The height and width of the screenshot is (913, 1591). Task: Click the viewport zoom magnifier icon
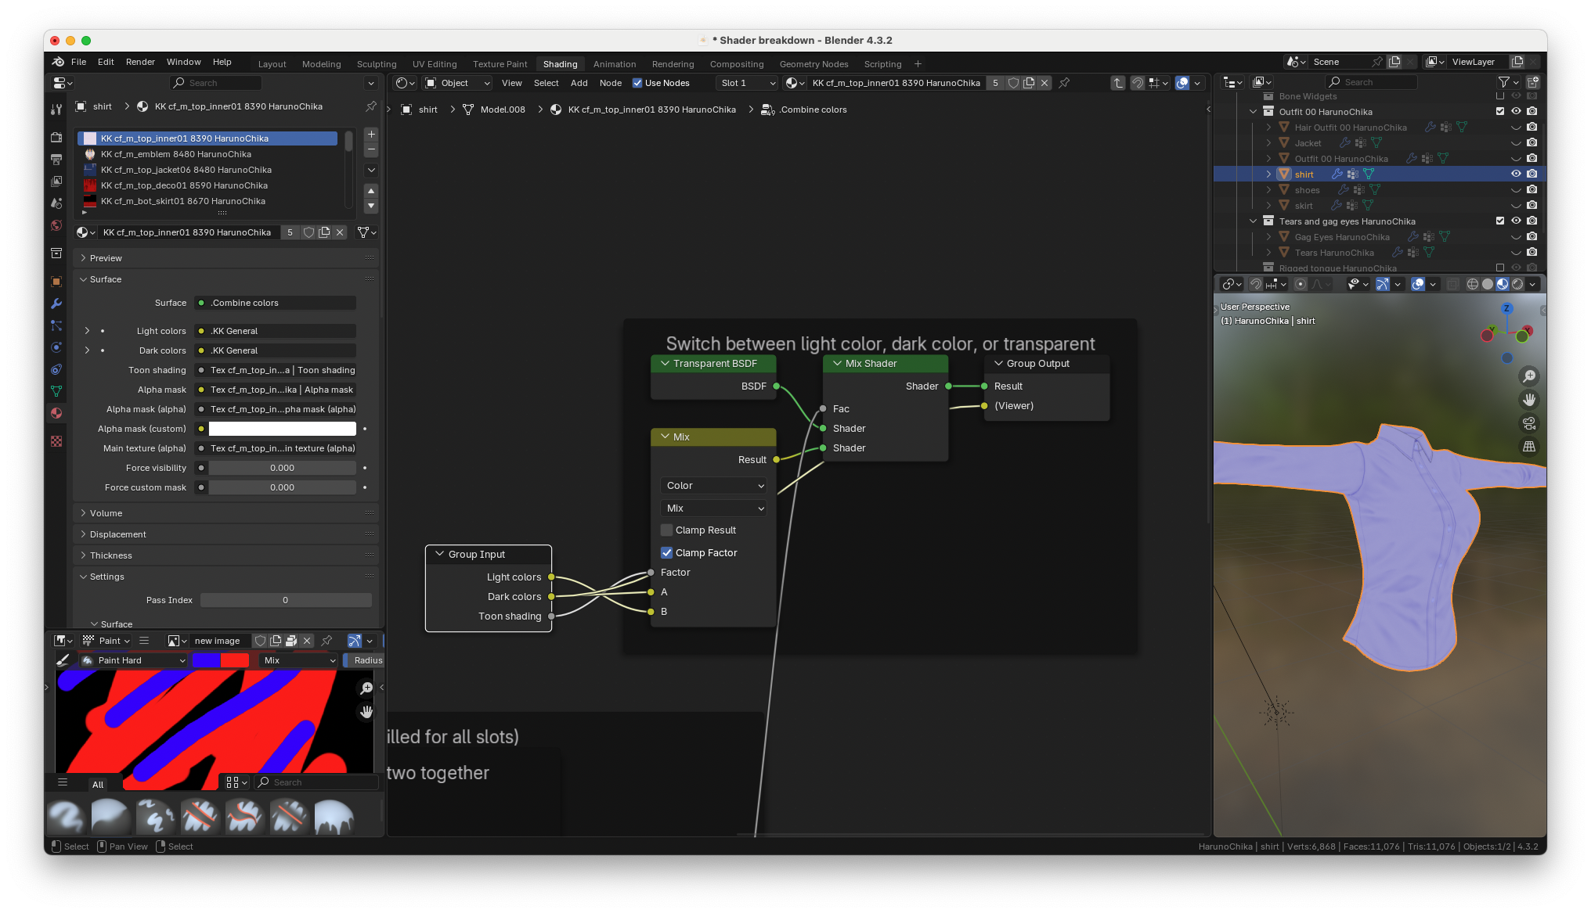coord(1528,376)
